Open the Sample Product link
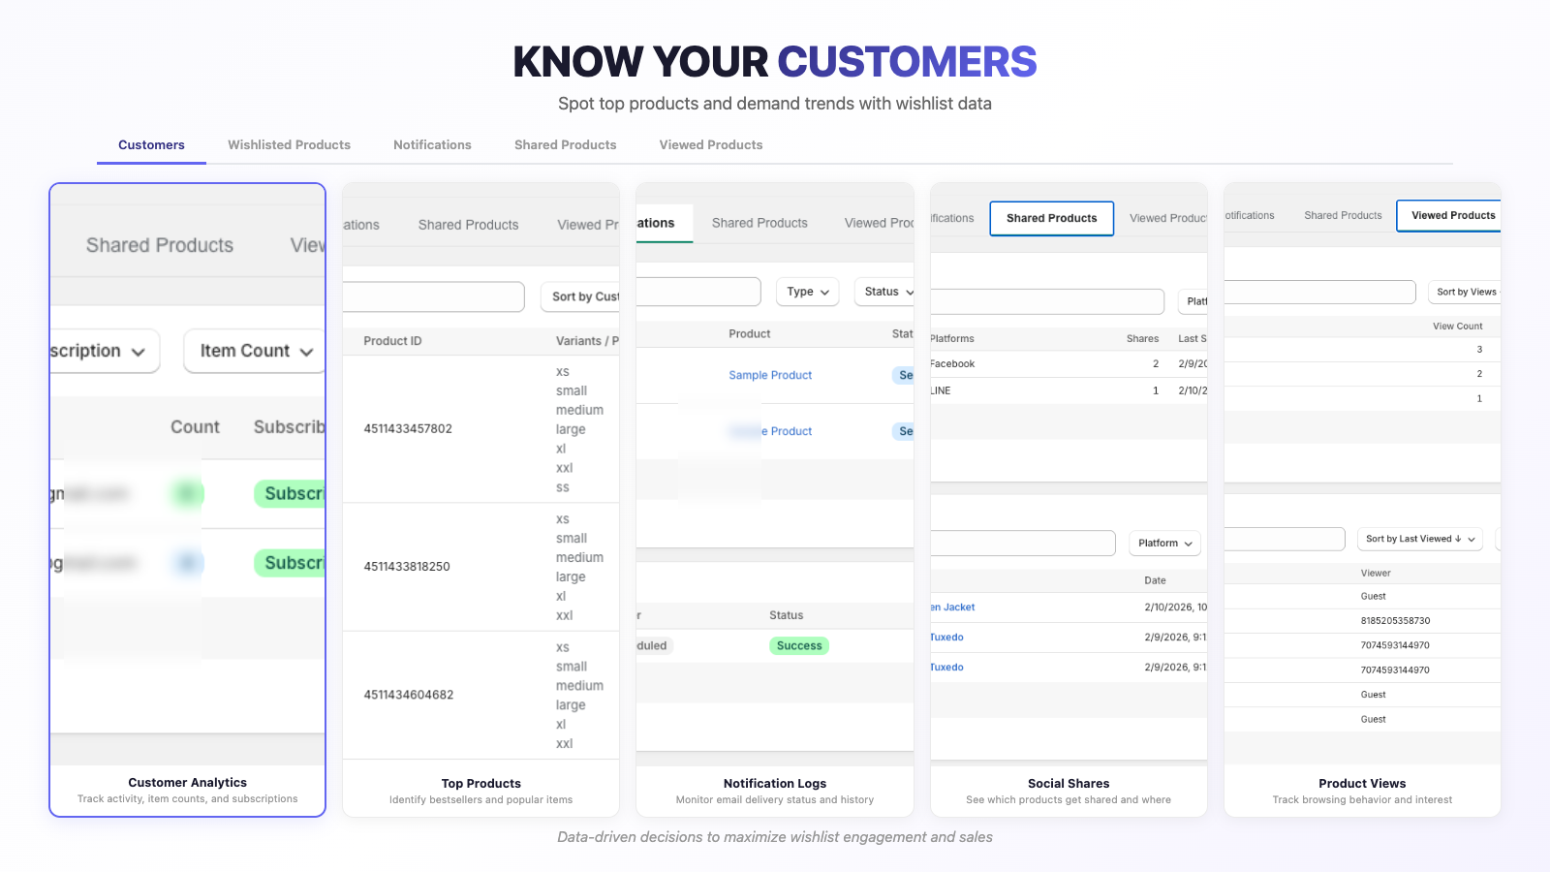1550x872 pixels. [x=769, y=375]
